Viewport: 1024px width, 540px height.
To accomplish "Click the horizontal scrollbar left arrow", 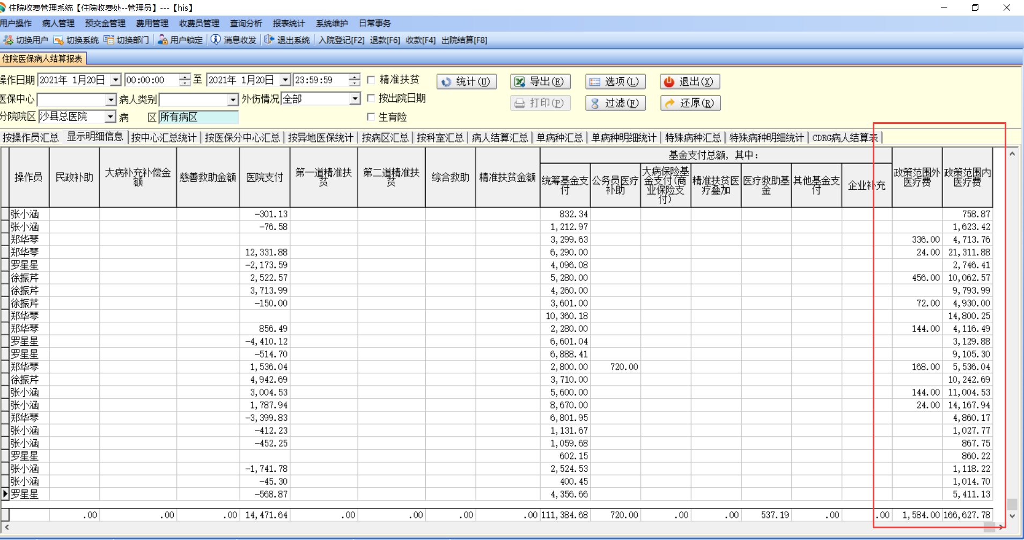I will (x=6, y=528).
